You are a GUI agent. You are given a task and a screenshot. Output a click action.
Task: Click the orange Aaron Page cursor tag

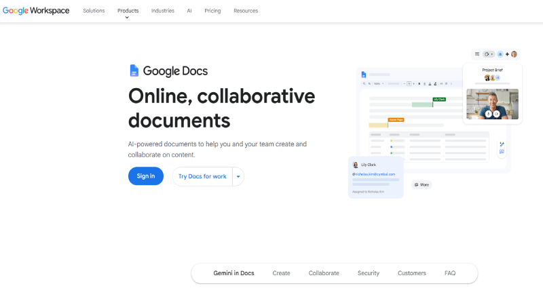click(x=396, y=120)
